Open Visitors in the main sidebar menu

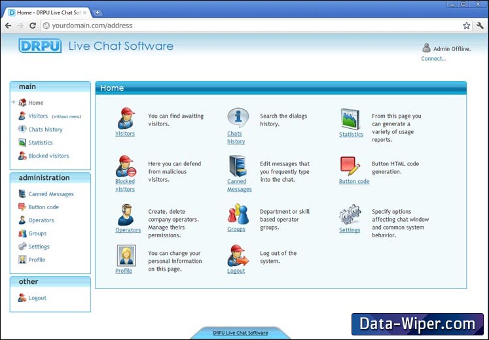38,116
